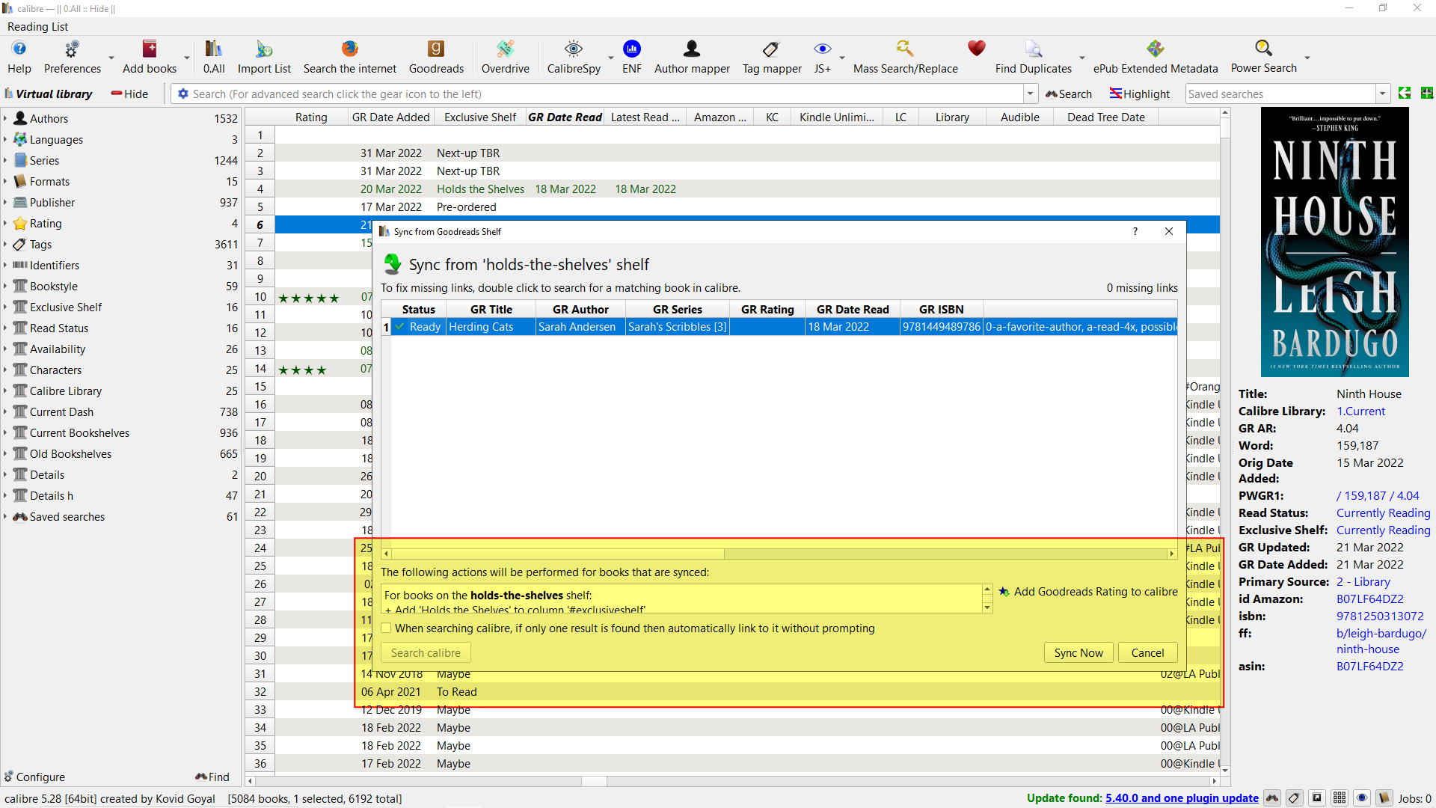Toggle the Highlight search results option
Viewport: 1436px width, 808px height.
tap(1139, 94)
